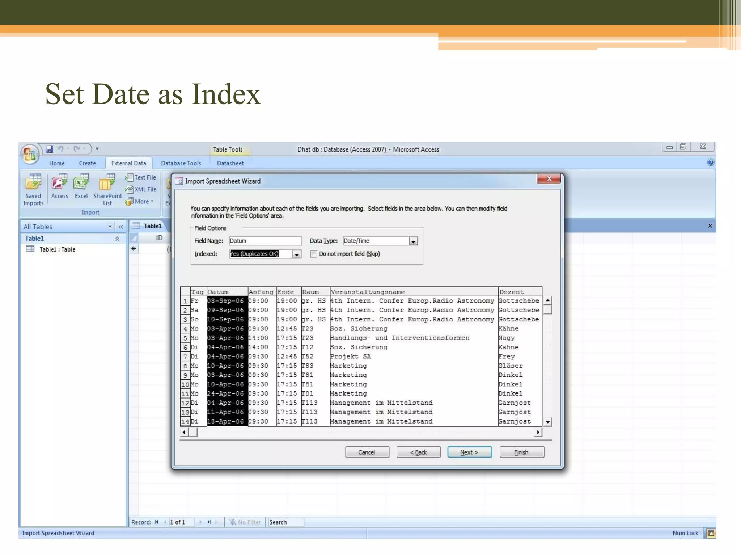Go to last record navigation button
The width and height of the screenshot is (741, 556).
[209, 522]
